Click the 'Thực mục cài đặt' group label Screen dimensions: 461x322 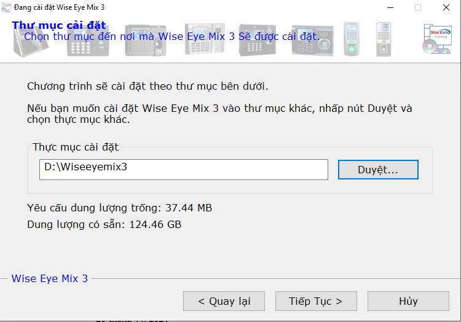tap(76, 147)
